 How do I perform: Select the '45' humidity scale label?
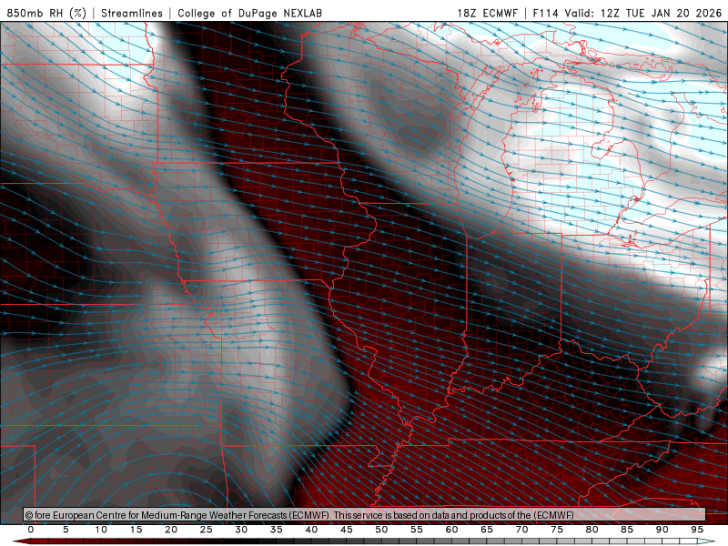click(347, 530)
